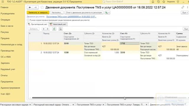Viewport: 189px width, 106px height.
Task: Switch to Бухгалтерский учет tab
Action: pyautogui.click(x=38, y=24)
